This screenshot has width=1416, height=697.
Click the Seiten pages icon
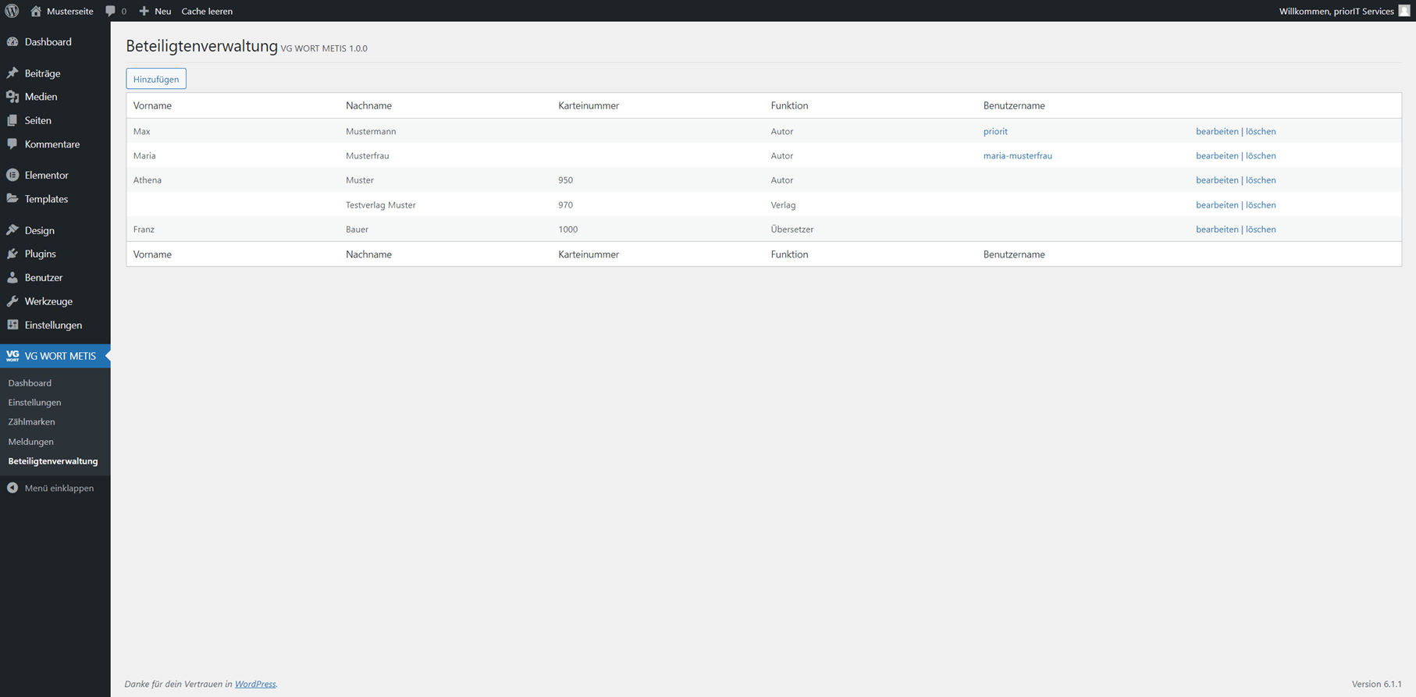point(12,120)
